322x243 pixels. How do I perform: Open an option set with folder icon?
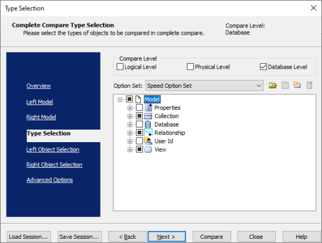click(272, 85)
